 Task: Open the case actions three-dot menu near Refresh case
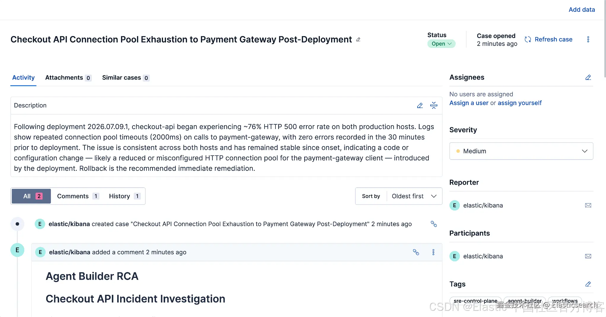[x=588, y=39]
